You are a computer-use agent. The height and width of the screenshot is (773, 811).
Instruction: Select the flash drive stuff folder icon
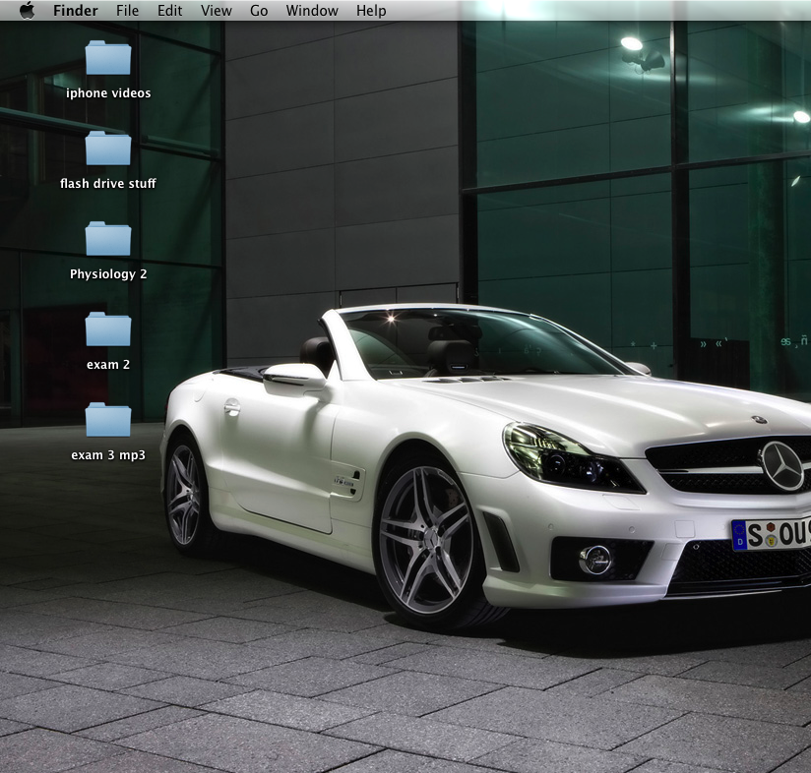(x=108, y=149)
